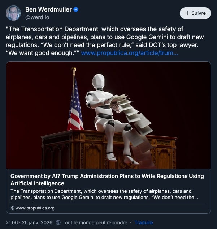Viewport: 217px width, 229px height.
Task: Click the 21:06 · 26 janv. 2026 timestamp
Action: 29,222
